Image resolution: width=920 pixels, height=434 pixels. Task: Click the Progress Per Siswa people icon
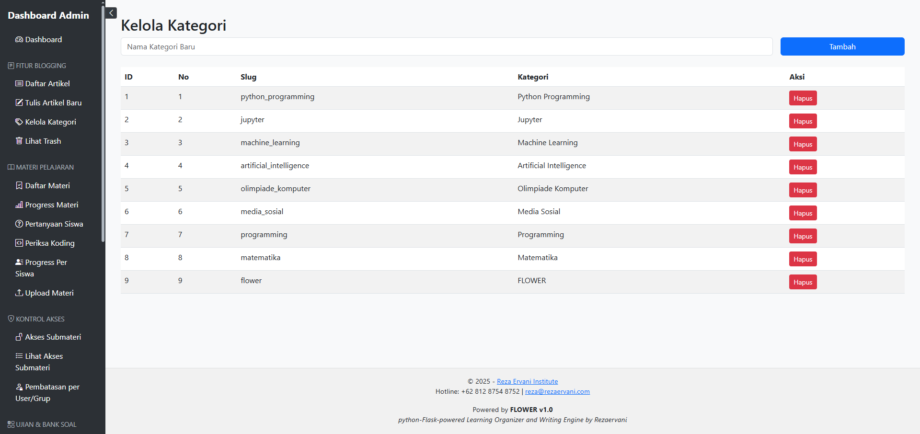[19, 262]
